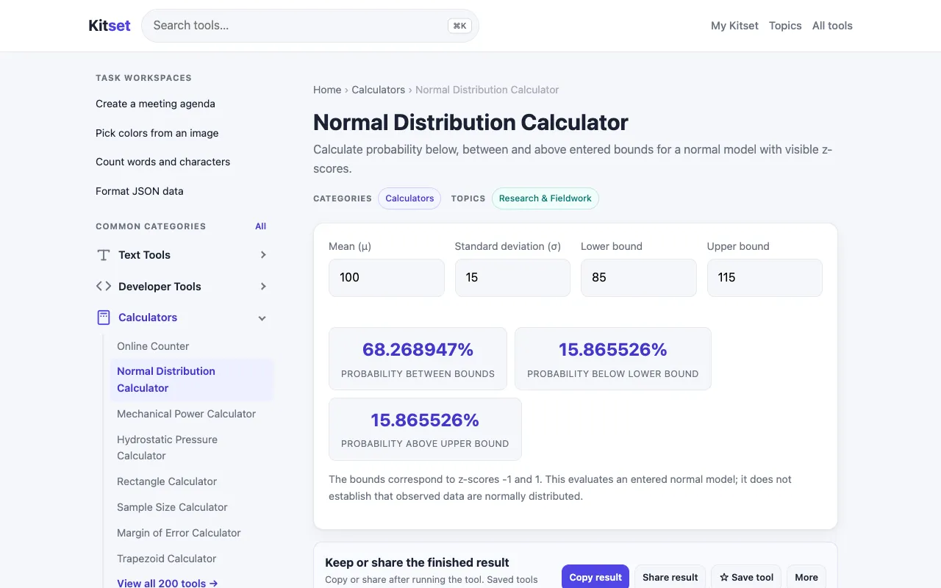941x588 pixels.
Task: Select the Text Tools category icon
Action: [104, 255]
